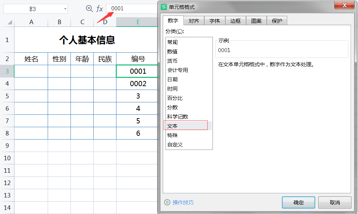The width and height of the screenshot is (358, 214).
Task: Click the 民族 header cell
Action: click(x=105, y=59)
